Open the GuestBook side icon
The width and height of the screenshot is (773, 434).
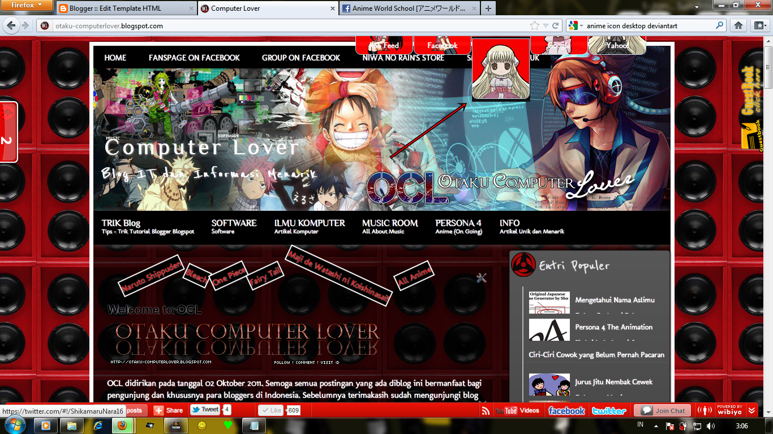pyautogui.click(x=752, y=107)
